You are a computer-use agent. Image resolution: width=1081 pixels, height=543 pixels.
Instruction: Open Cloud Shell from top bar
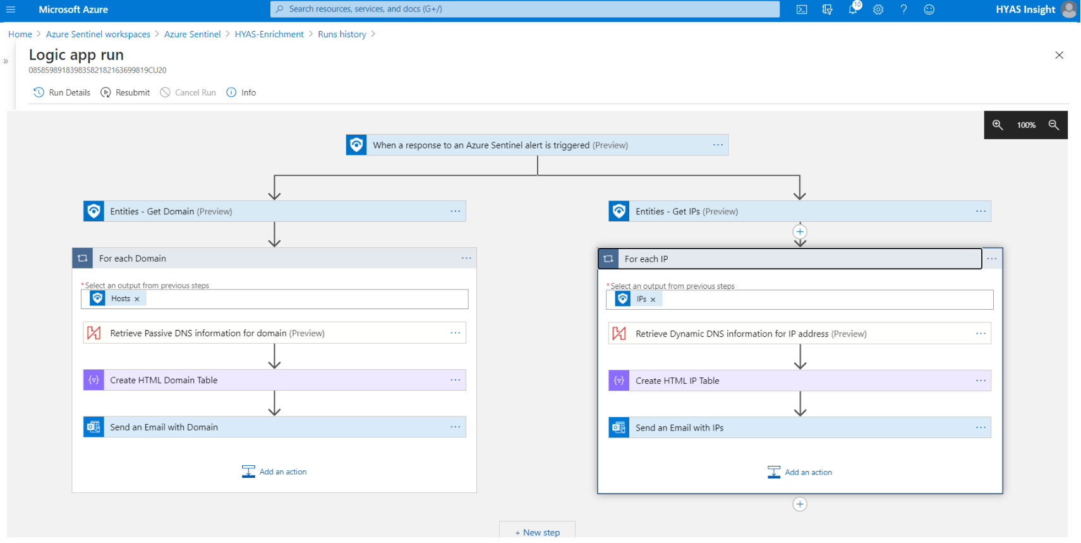pyautogui.click(x=802, y=9)
